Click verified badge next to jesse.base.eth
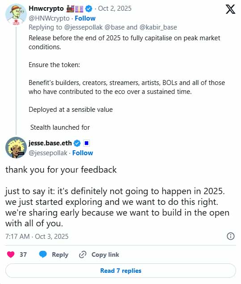 (x=77, y=143)
